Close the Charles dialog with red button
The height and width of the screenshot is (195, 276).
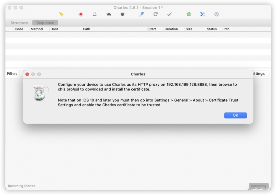27,74
